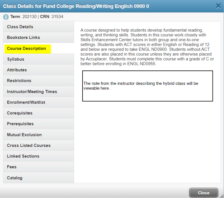Image resolution: width=224 pixels, height=198 pixels.
Task: View the Attributes tab
Action: pyautogui.click(x=17, y=70)
